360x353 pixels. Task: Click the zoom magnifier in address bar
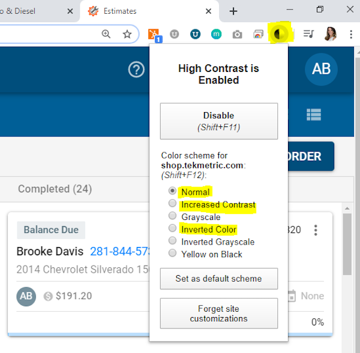106,34
